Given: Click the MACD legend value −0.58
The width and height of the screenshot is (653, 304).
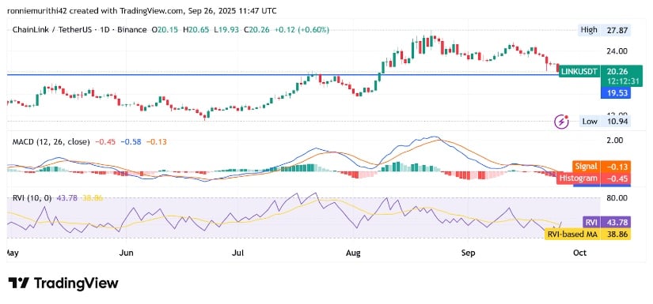Looking at the screenshot, I should (131, 141).
